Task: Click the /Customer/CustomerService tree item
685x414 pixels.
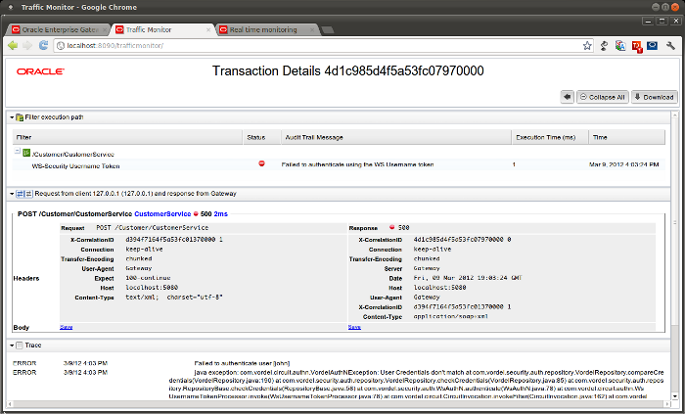Action: pyautogui.click(x=73, y=155)
